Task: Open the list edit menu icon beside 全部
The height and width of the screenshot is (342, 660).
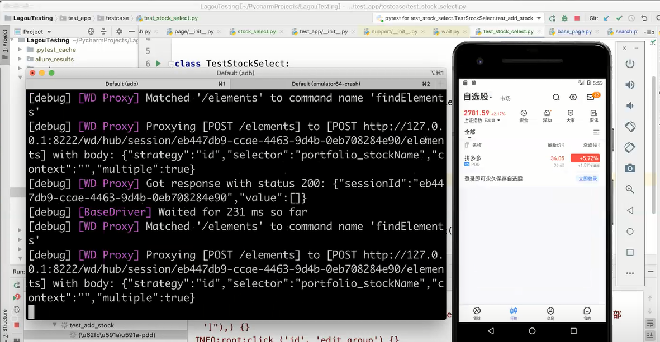Action: pyautogui.click(x=596, y=132)
